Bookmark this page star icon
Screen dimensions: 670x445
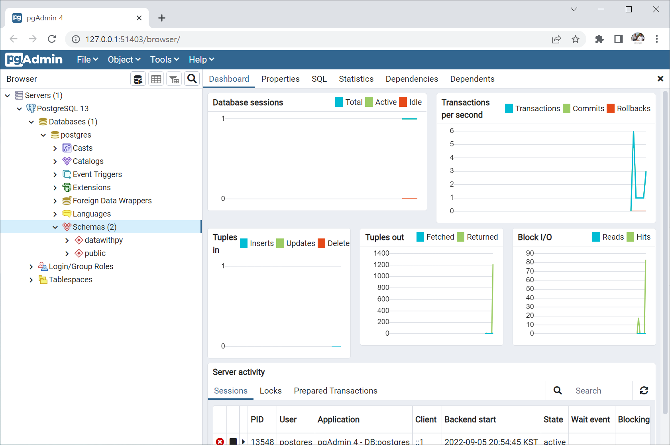(x=575, y=39)
